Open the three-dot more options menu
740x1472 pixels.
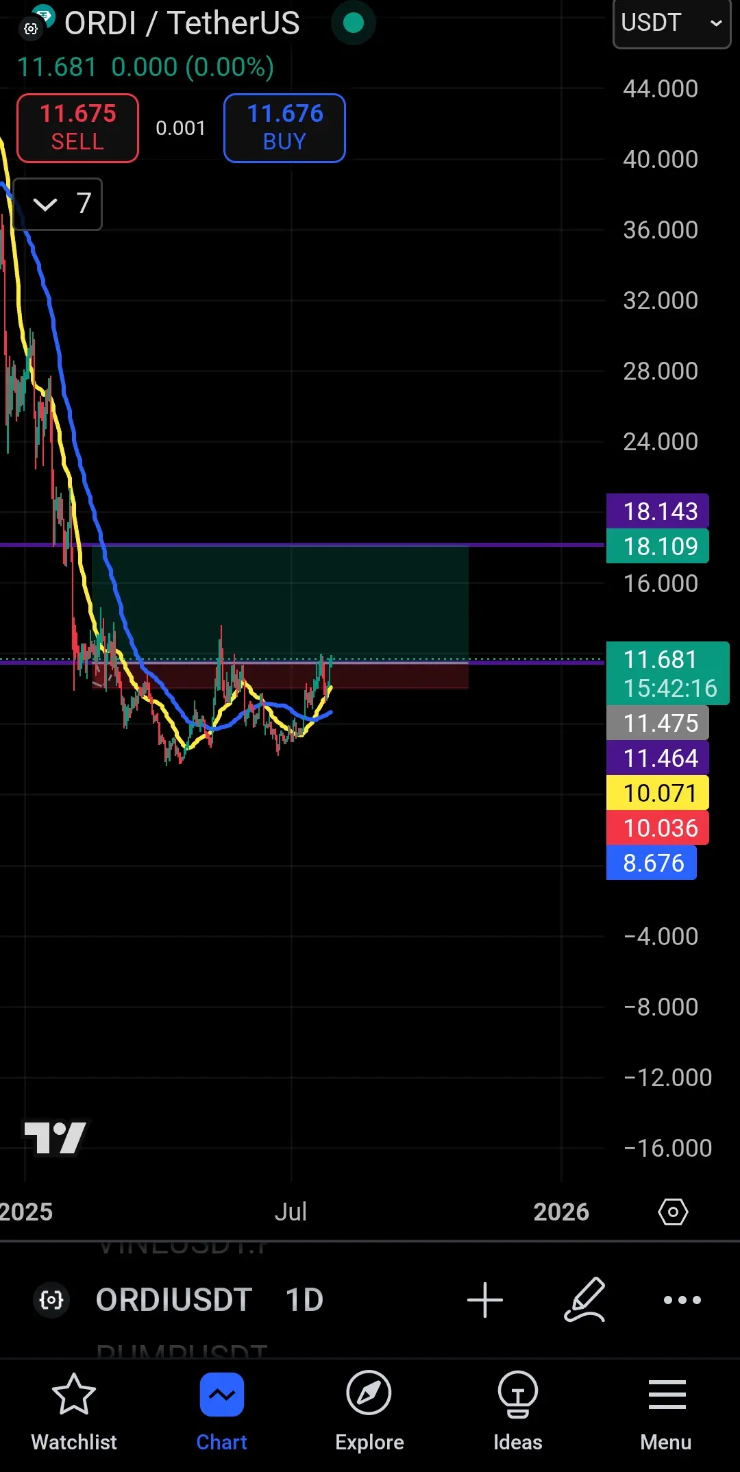[682, 1299]
